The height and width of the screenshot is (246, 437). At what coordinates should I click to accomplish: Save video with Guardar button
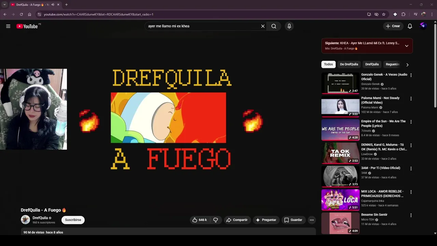tap(293, 220)
